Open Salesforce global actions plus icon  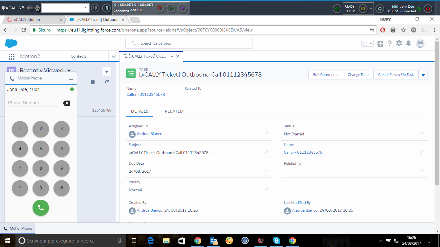coord(380,43)
